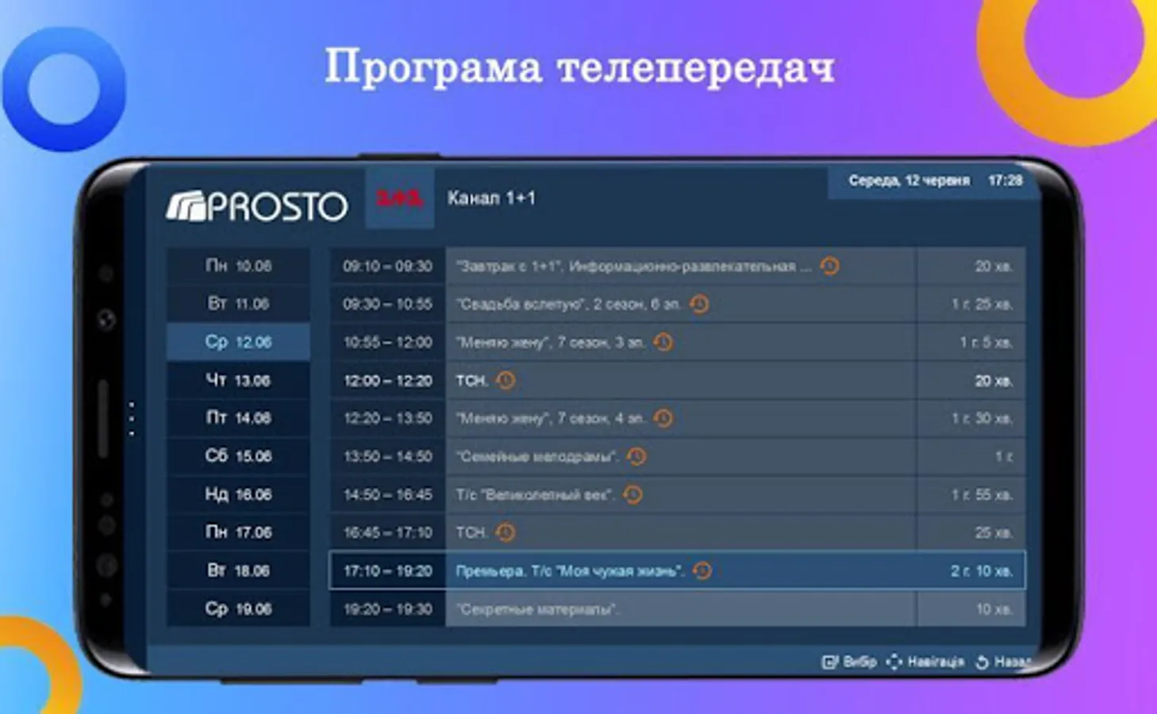Click the 1 г. 5 хв. duration

click(x=986, y=342)
